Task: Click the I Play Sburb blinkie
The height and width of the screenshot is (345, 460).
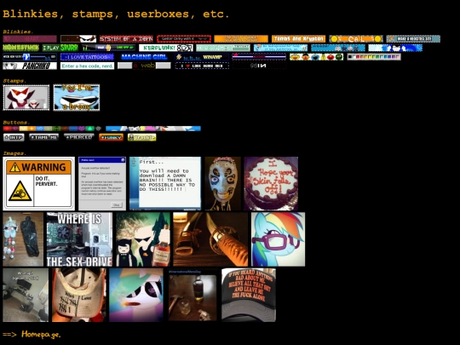Action: tap(60, 48)
